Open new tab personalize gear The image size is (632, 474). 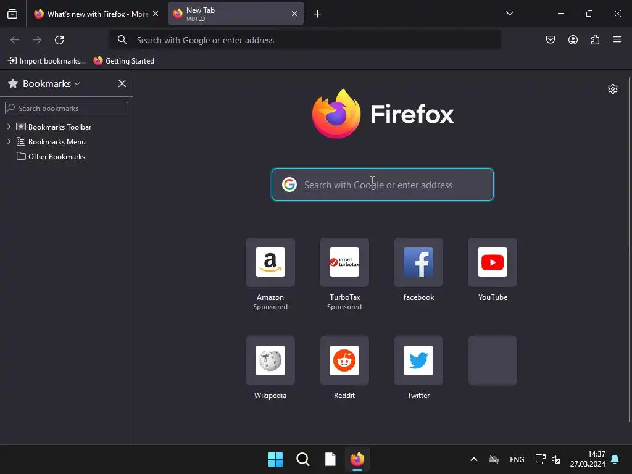pyautogui.click(x=613, y=89)
